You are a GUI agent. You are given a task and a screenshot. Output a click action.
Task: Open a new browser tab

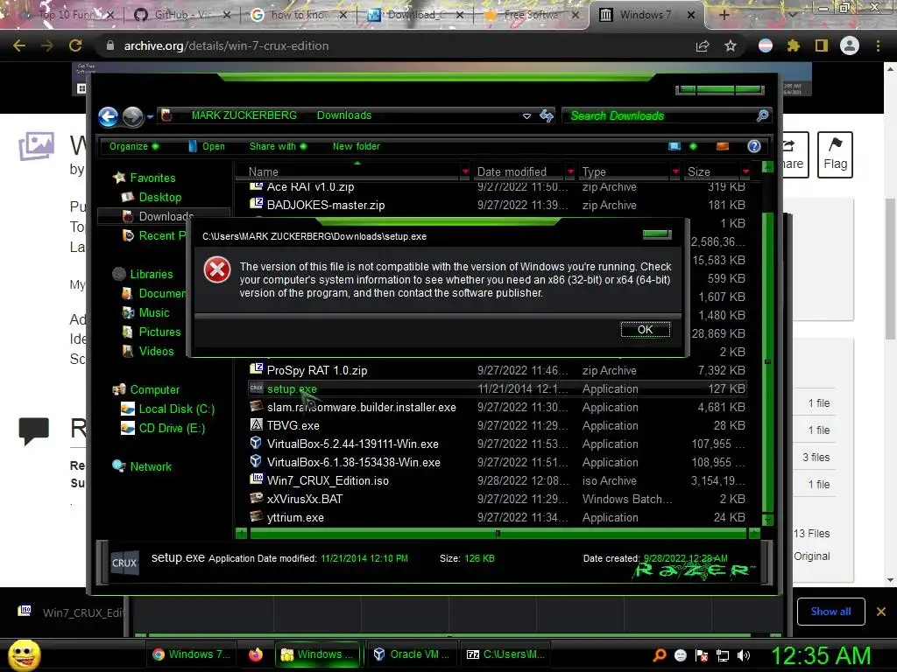(x=724, y=15)
